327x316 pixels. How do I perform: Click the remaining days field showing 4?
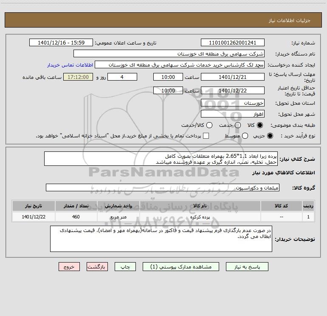coord(122,77)
